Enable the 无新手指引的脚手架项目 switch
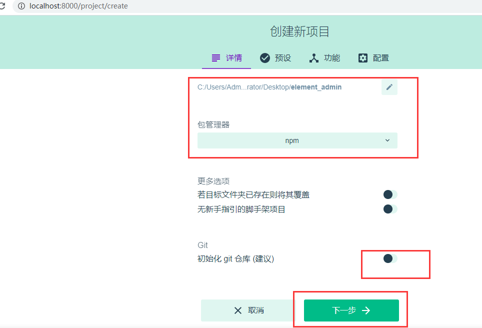 390,209
